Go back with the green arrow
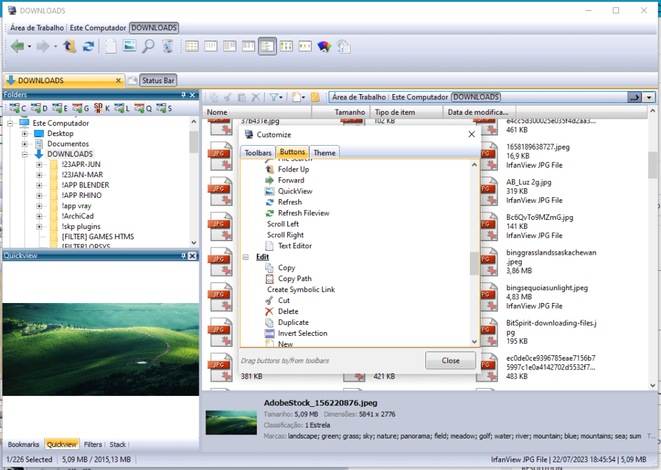 [x=17, y=46]
